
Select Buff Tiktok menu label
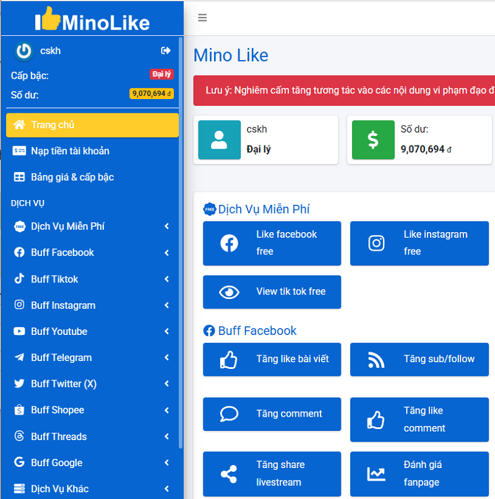pos(54,279)
